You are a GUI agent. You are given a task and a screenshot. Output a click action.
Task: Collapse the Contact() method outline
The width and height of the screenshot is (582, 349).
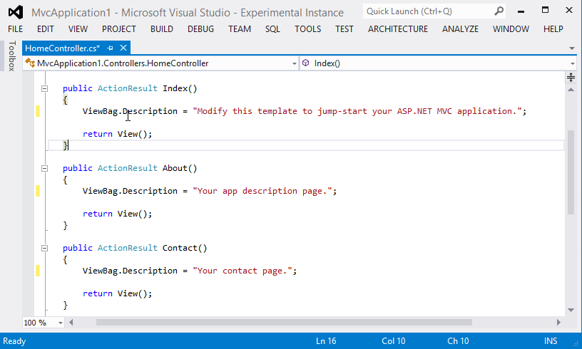point(44,248)
